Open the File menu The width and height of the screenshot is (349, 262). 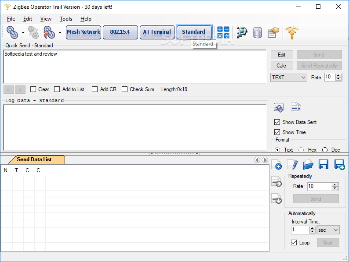coord(11,19)
